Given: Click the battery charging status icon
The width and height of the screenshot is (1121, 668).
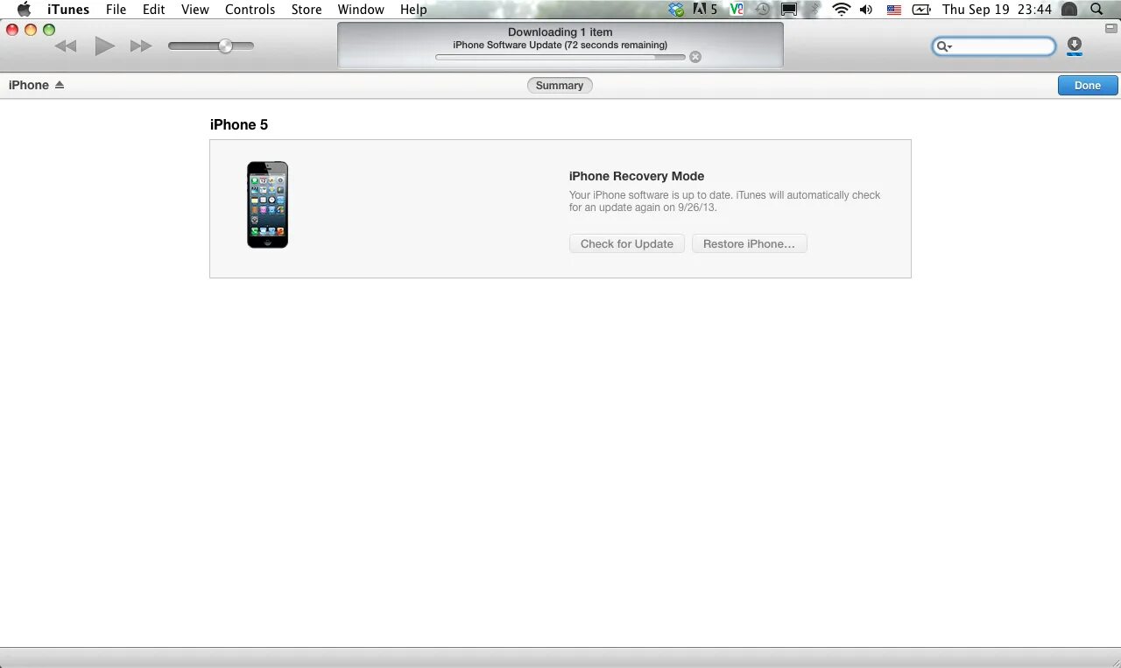Looking at the screenshot, I should 921,9.
